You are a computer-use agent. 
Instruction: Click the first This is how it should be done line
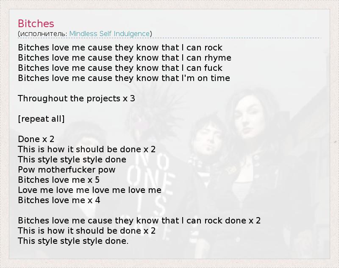tap(87, 149)
